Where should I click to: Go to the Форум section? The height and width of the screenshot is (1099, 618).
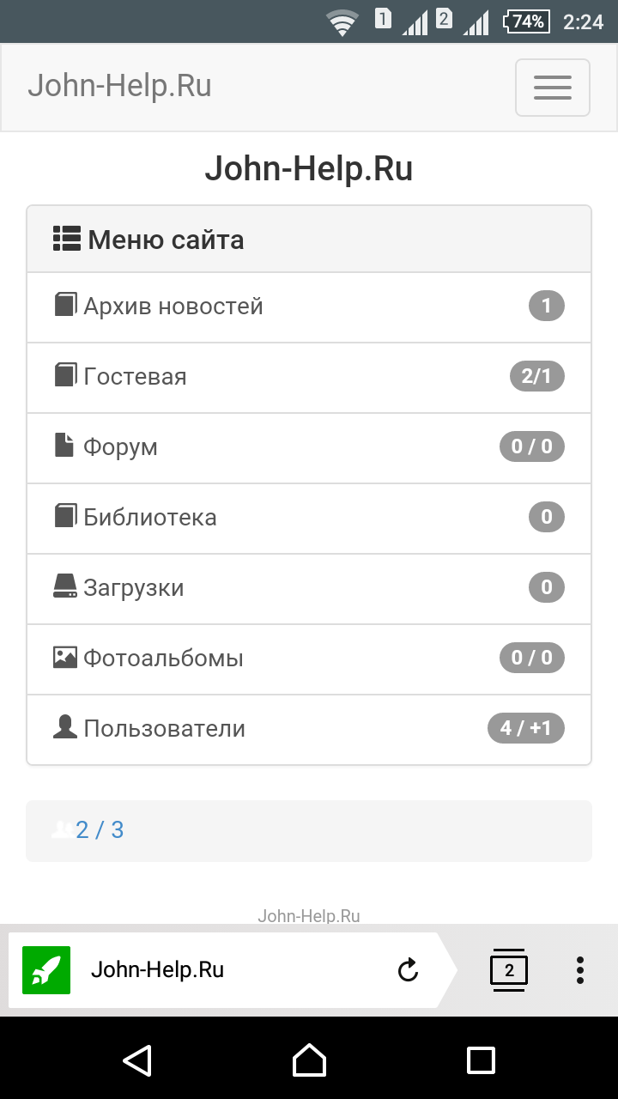point(120,447)
